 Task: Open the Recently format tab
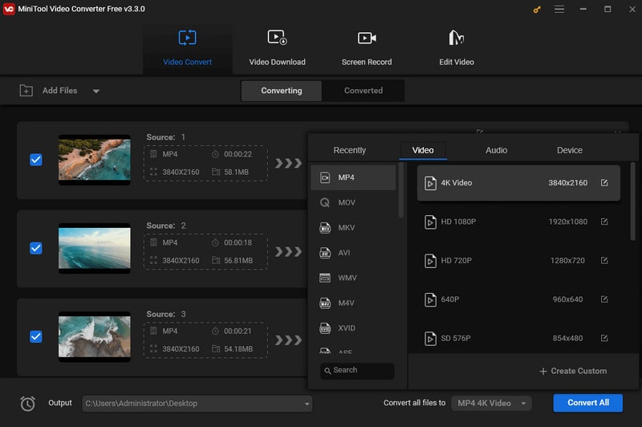coord(349,150)
